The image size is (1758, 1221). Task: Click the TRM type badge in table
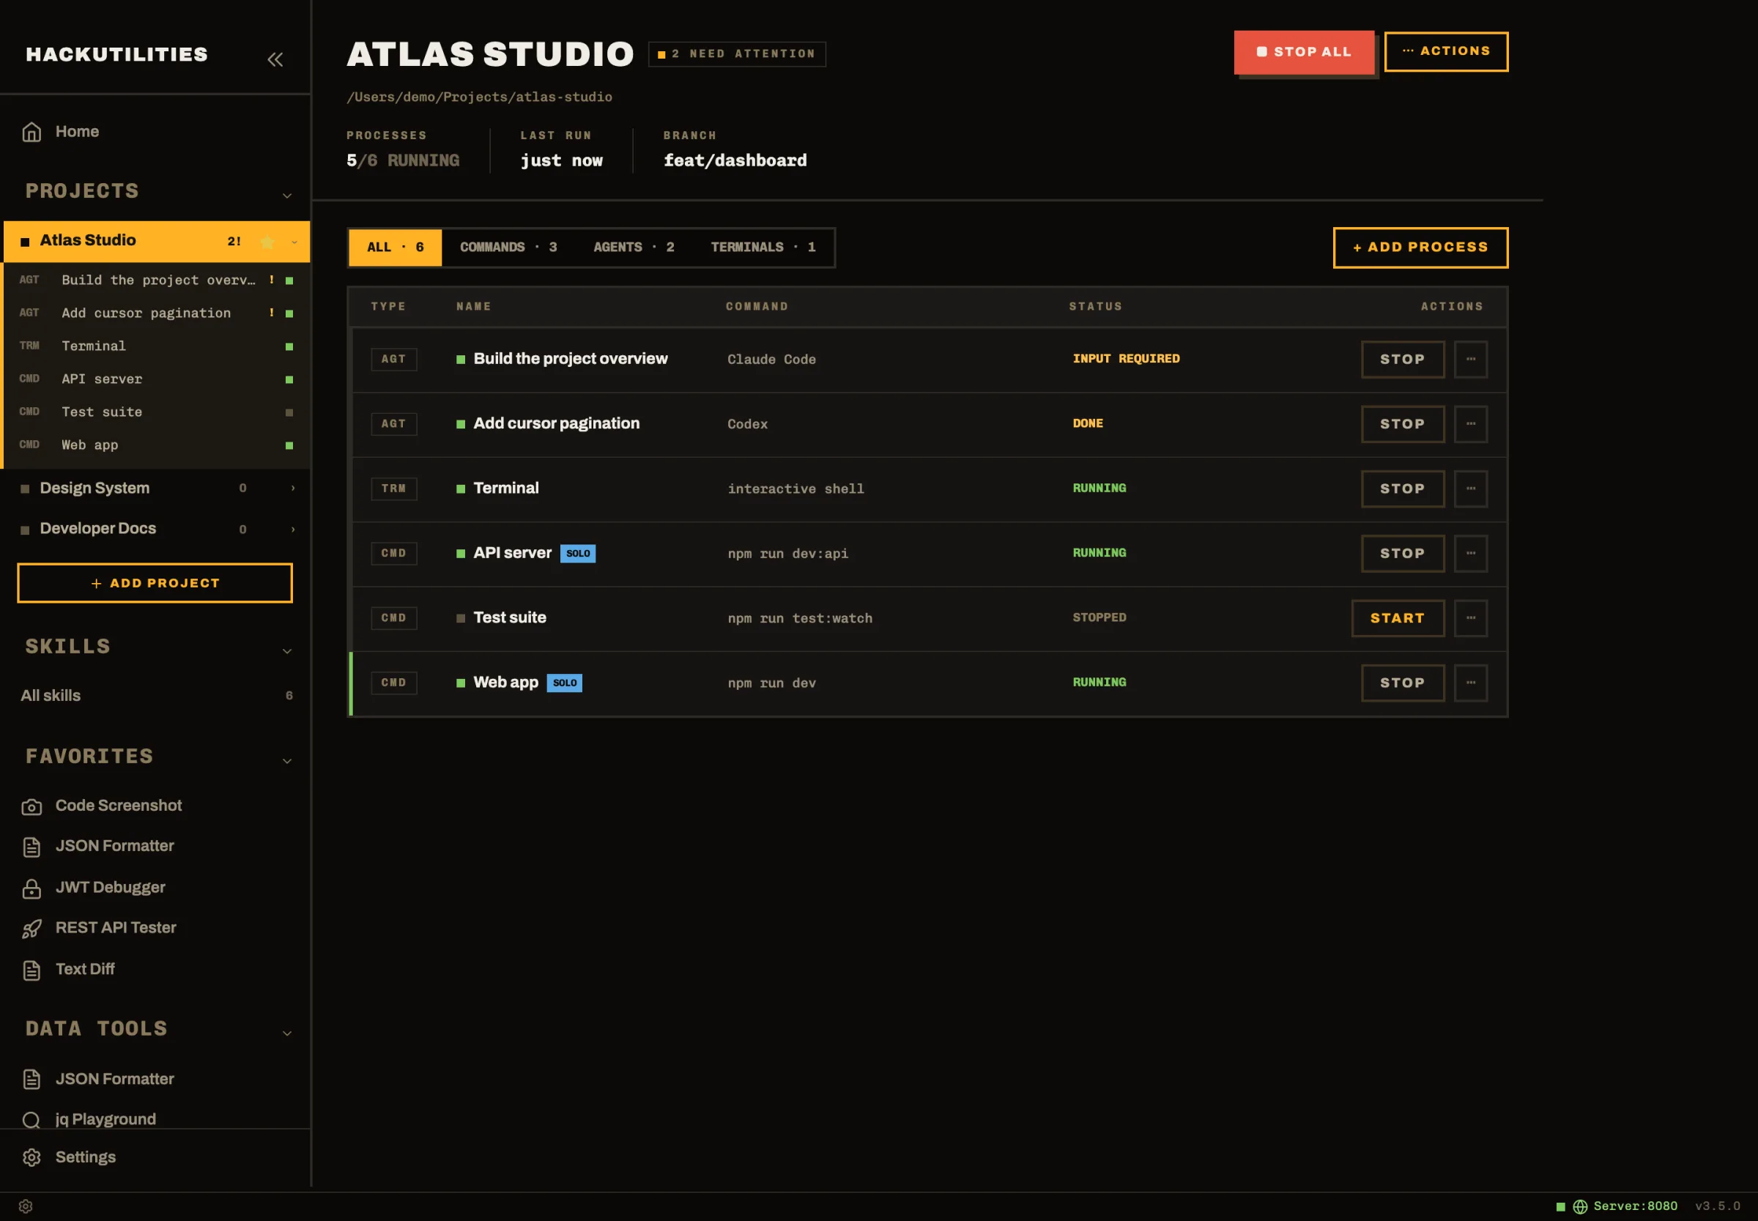pos(394,488)
